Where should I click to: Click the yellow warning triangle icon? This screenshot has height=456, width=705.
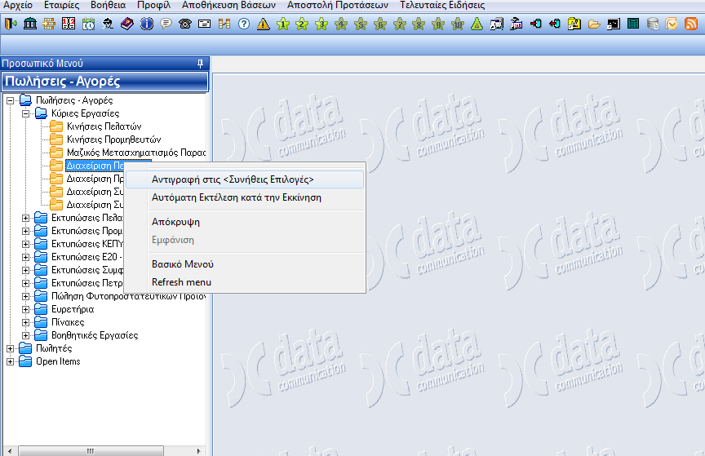(263, 24)
